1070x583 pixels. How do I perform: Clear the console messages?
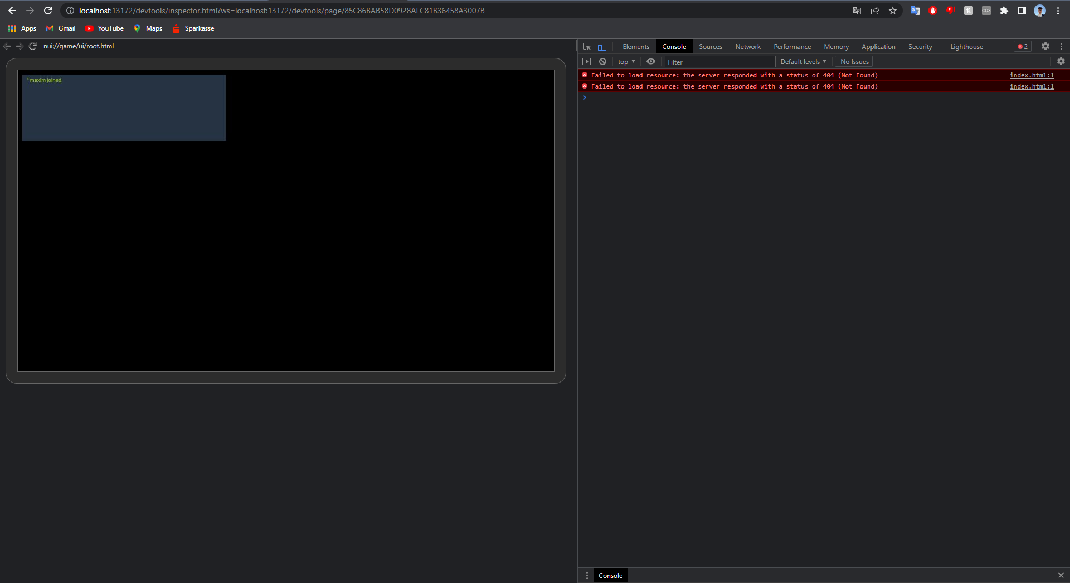coord(602,61)
